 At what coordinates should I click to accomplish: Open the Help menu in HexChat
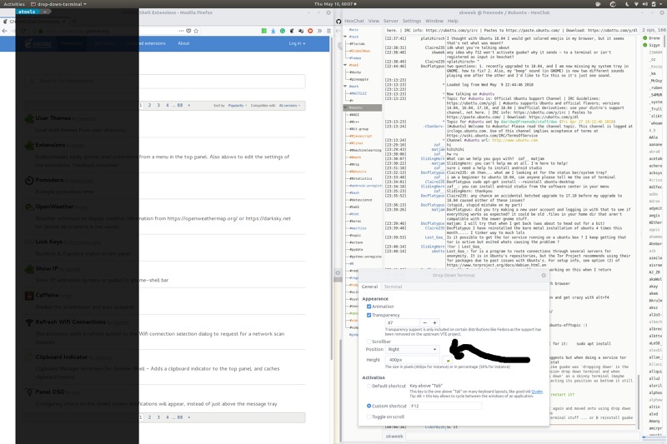[x=453, y=21]
